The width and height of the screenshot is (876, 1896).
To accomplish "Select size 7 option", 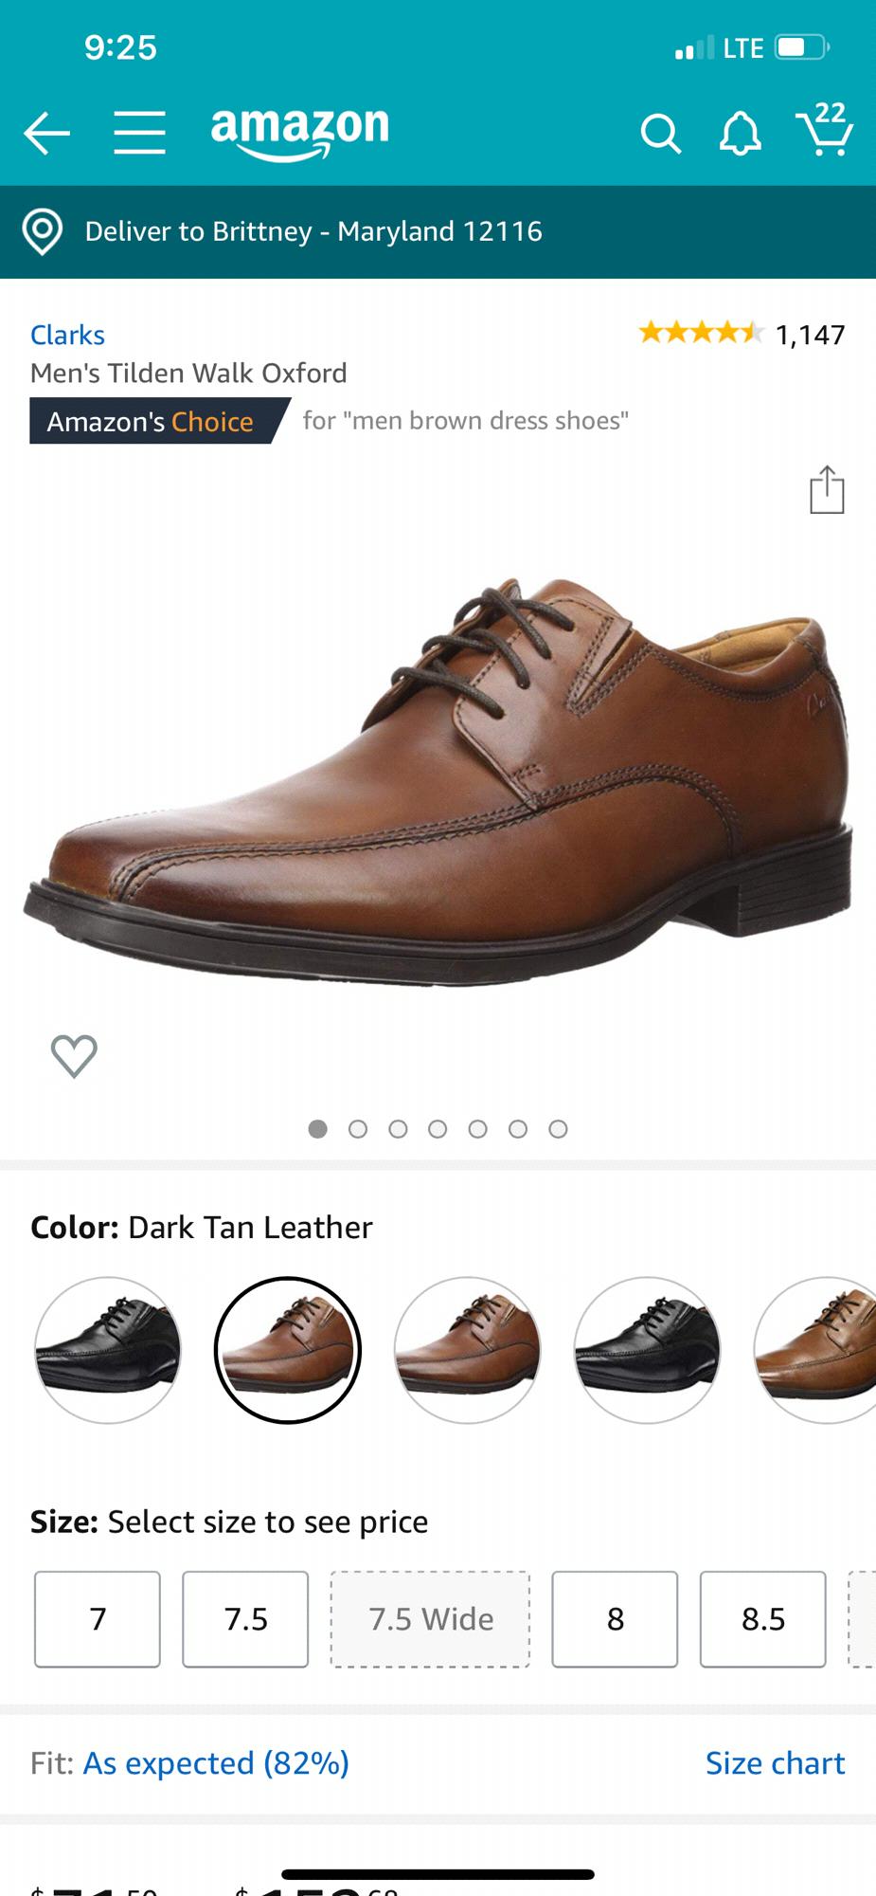I will point(98,1619).
